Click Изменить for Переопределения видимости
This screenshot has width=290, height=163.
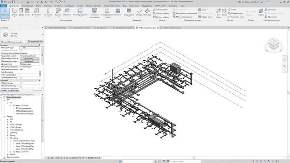pos(29,58)
